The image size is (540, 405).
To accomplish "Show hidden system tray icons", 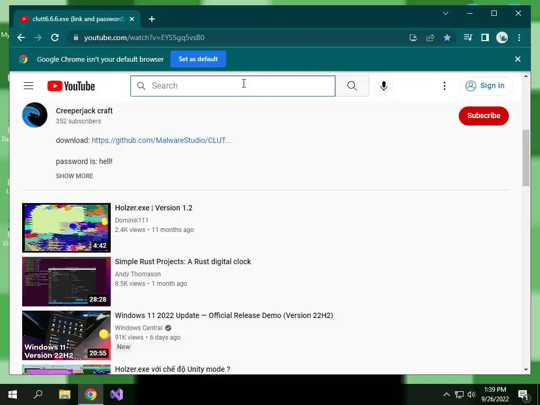I will click(x=446, y=394).
